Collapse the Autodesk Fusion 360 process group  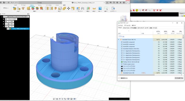(x=119, y=40)
